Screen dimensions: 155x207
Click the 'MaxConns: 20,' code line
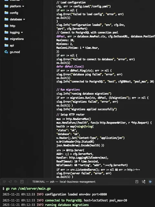tap(65, 40)
